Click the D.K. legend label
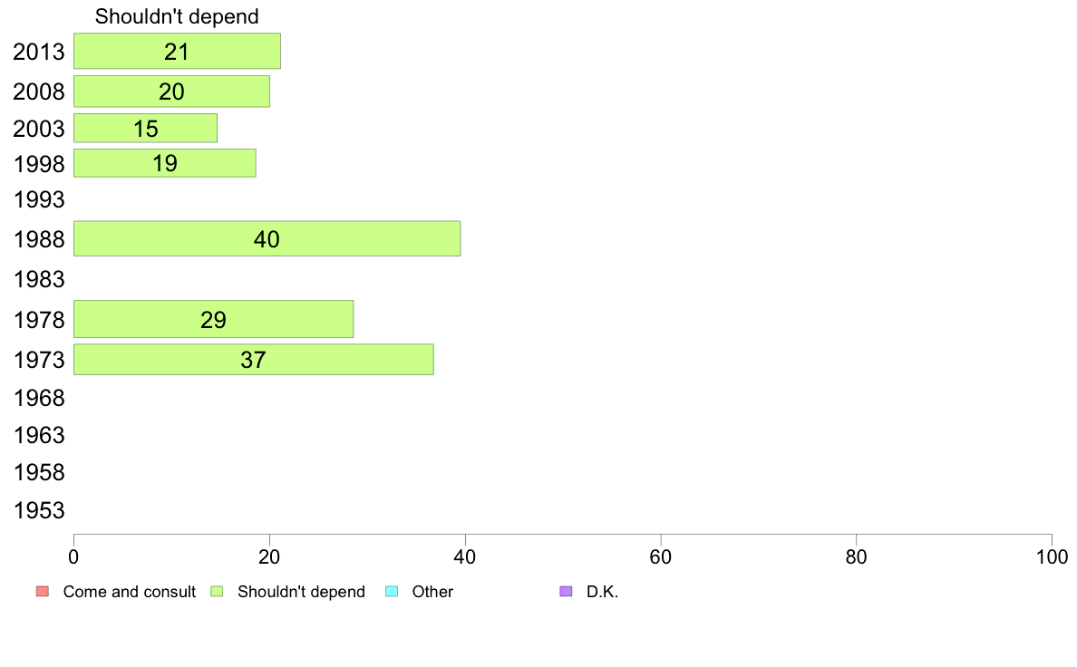This screenshot has height=667, width=1077. (x=603, y=592)
